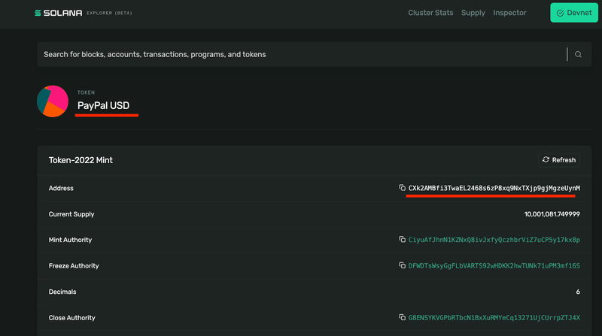Open the Mint Authority address link
The width and height of the screenshot is (602, 336).
tap(494, 240)
